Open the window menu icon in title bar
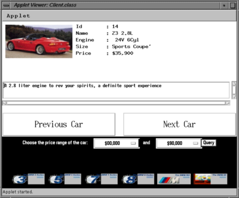This screenshot has height=198, width=239. click(x=6, y=5)
